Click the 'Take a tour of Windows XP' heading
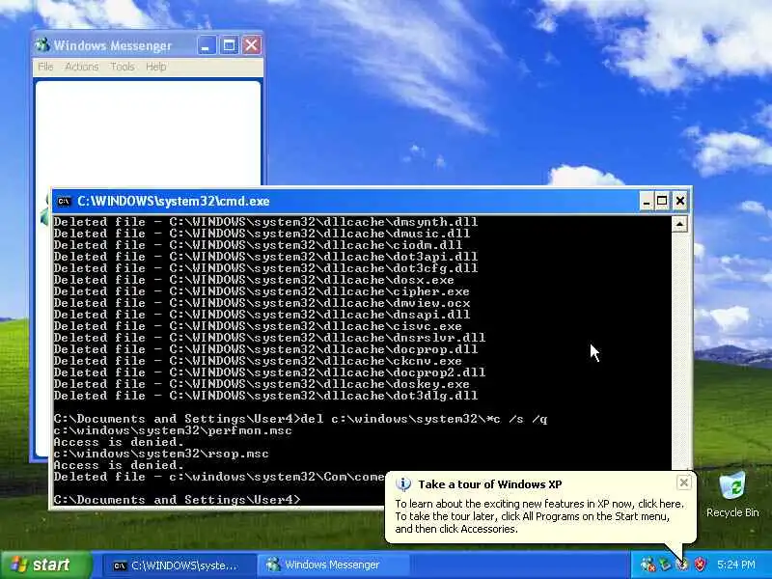Image resolution: width=772 pixels, height=579 pixels. point(490,484)
